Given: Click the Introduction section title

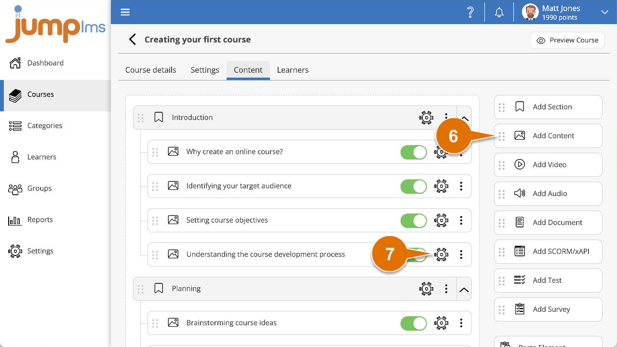Looking at the screenshot, I should (192, 118).
